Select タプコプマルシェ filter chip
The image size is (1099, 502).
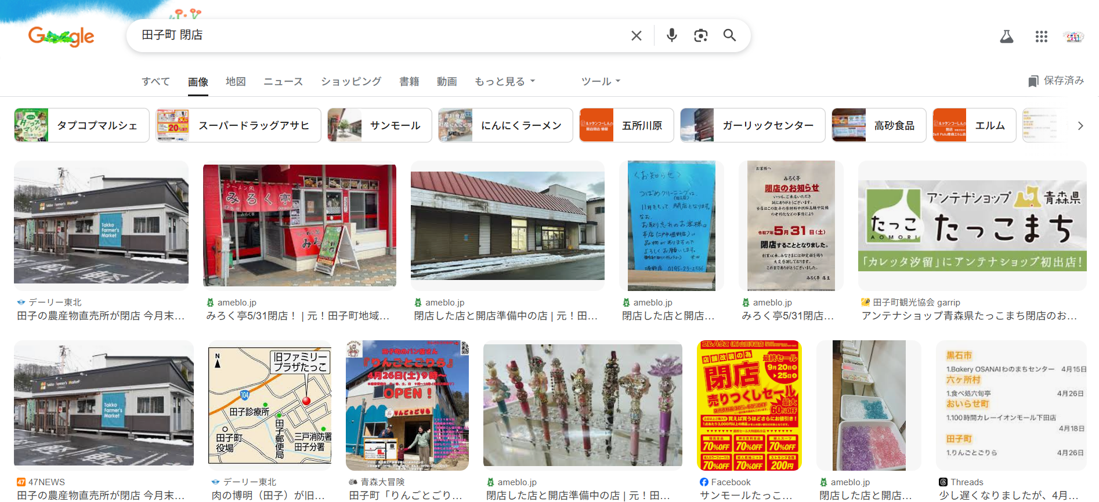pyautogui.click(x=82, y=125)
